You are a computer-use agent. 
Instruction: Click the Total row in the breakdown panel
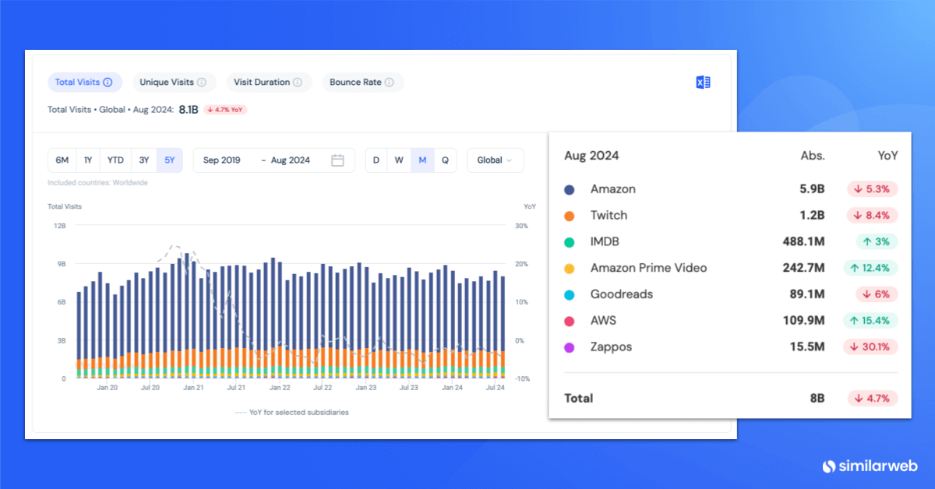coord(578,398)
